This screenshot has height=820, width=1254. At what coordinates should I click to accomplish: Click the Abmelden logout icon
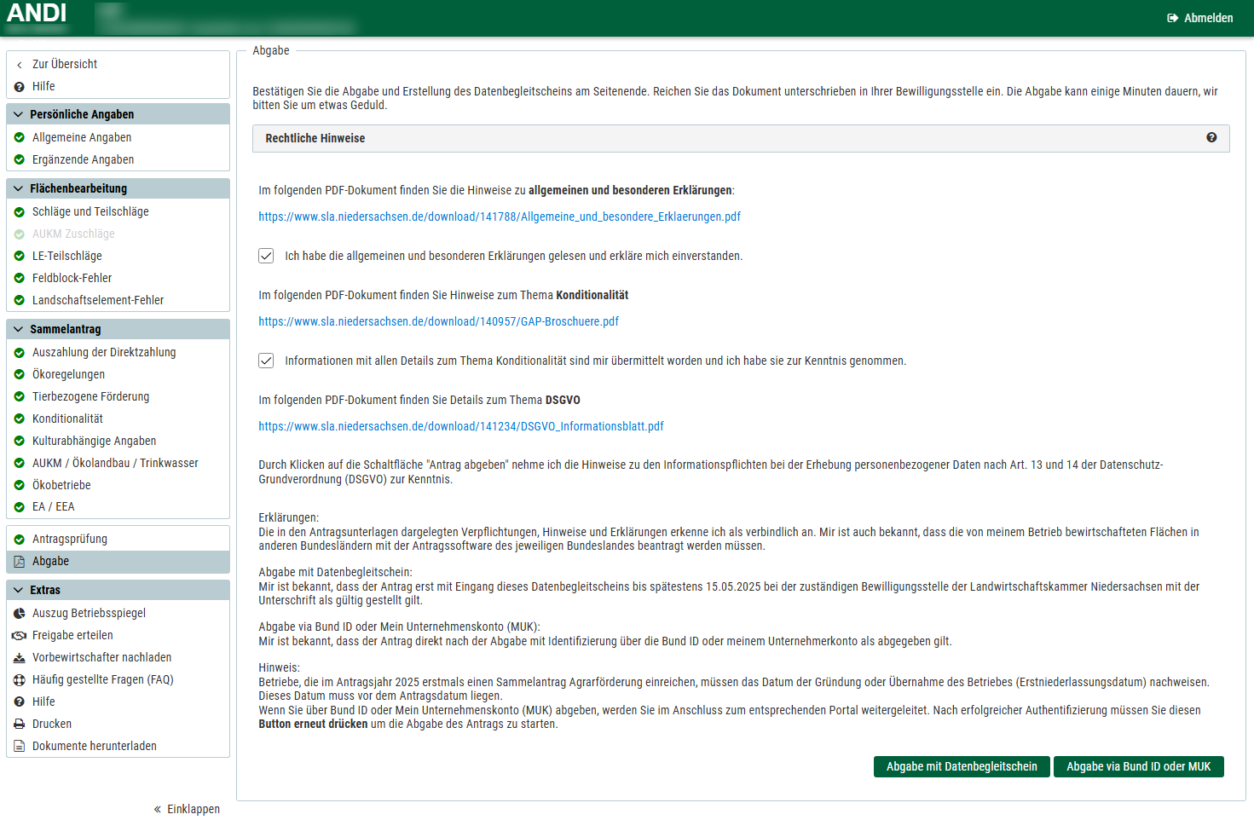(1173, 18)
